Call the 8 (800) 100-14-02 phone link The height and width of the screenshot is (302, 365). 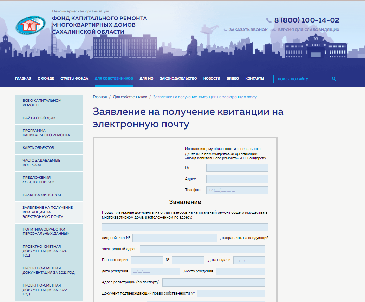click(306, 20)
